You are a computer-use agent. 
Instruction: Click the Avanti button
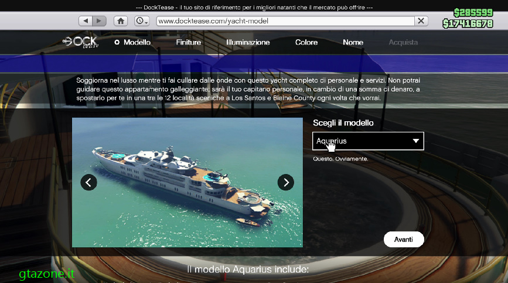pyautogui.click(x=404, y=239)
